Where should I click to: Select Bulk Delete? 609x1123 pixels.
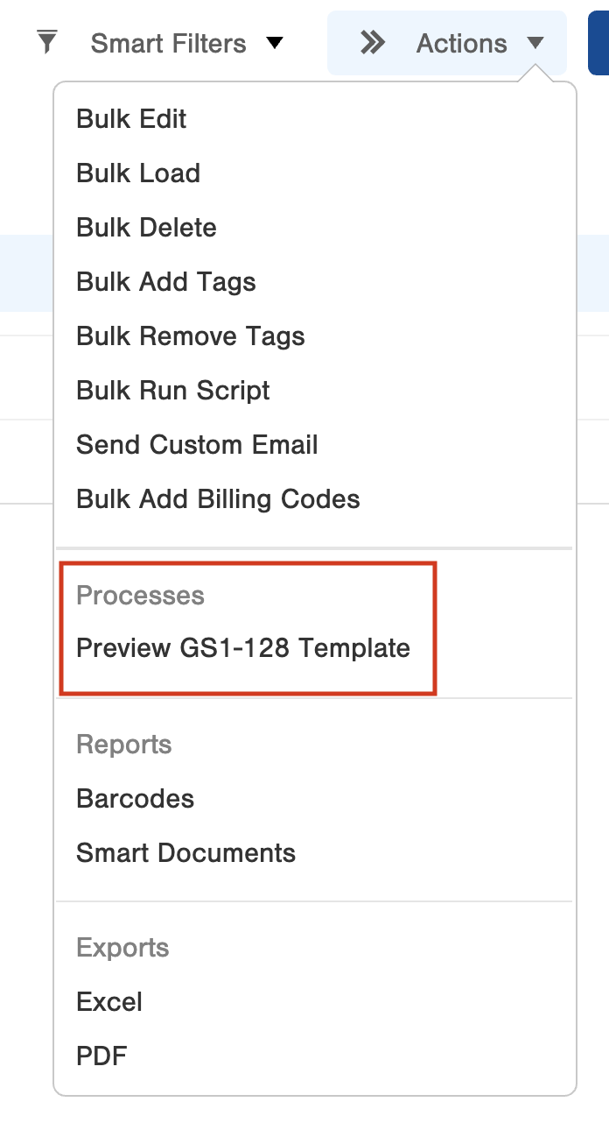coord(145,228)
